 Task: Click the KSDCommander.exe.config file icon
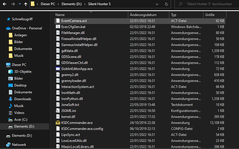(x=58, y=129)
